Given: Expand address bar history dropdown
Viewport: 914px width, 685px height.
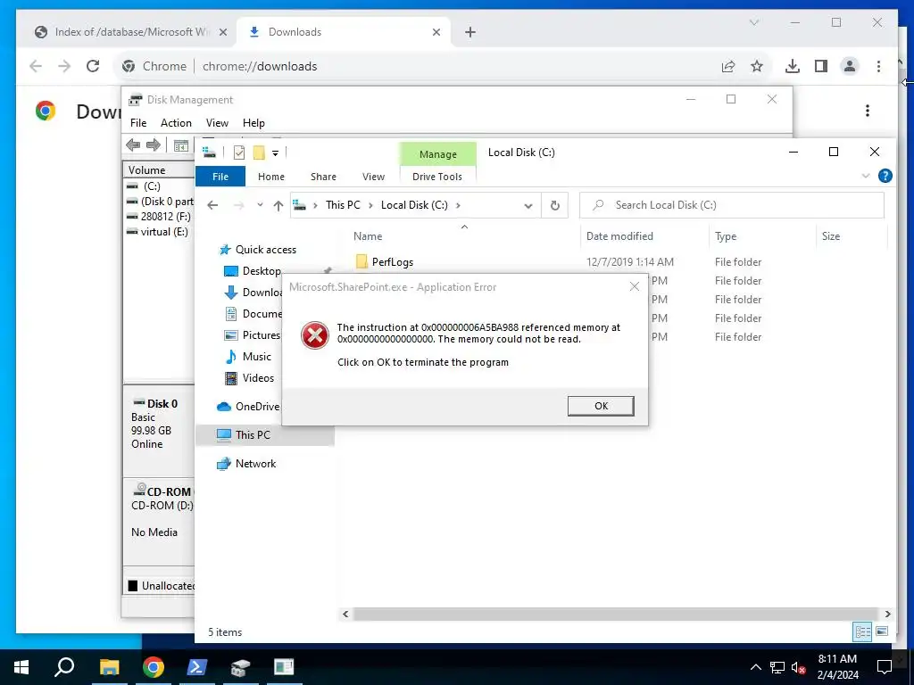Looking at the screenshot, I should [528, 205].
